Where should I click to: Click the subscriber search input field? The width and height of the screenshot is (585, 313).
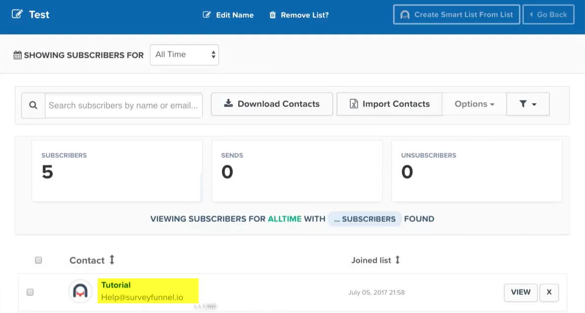[123, 105]
